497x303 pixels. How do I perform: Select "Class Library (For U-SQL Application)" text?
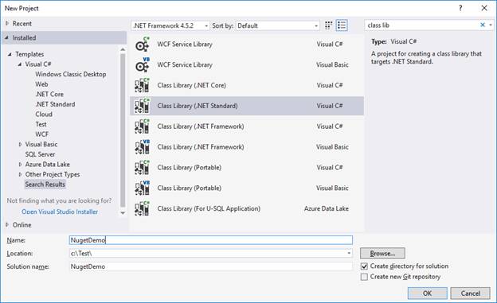click(209, 209)
